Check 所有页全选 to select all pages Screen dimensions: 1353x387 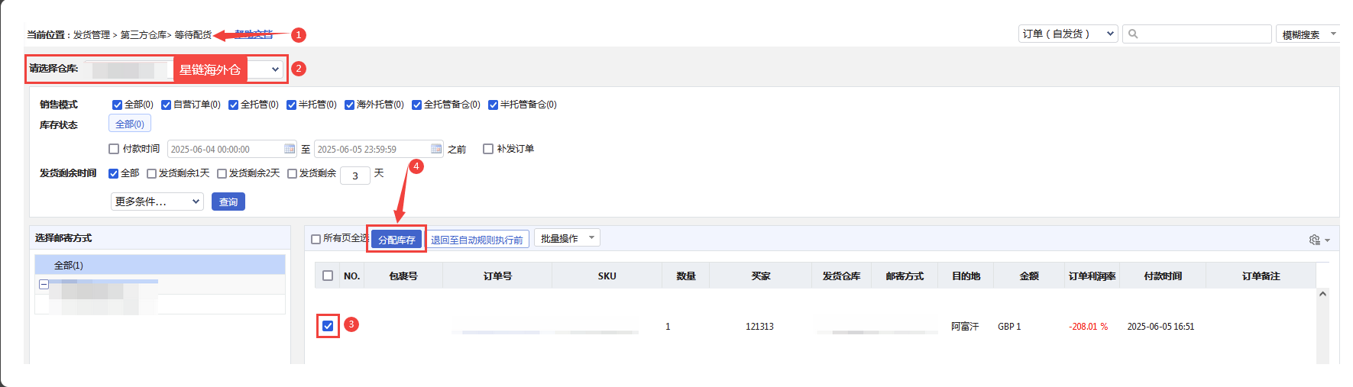point(316,240)
